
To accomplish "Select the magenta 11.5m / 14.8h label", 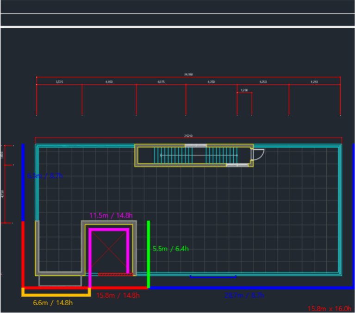I will coord(111,215).
